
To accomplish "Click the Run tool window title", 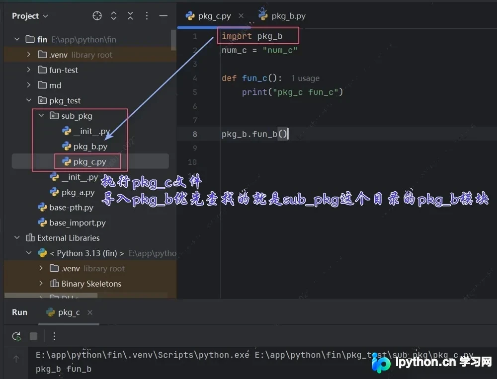I will [x=20, y=312].
